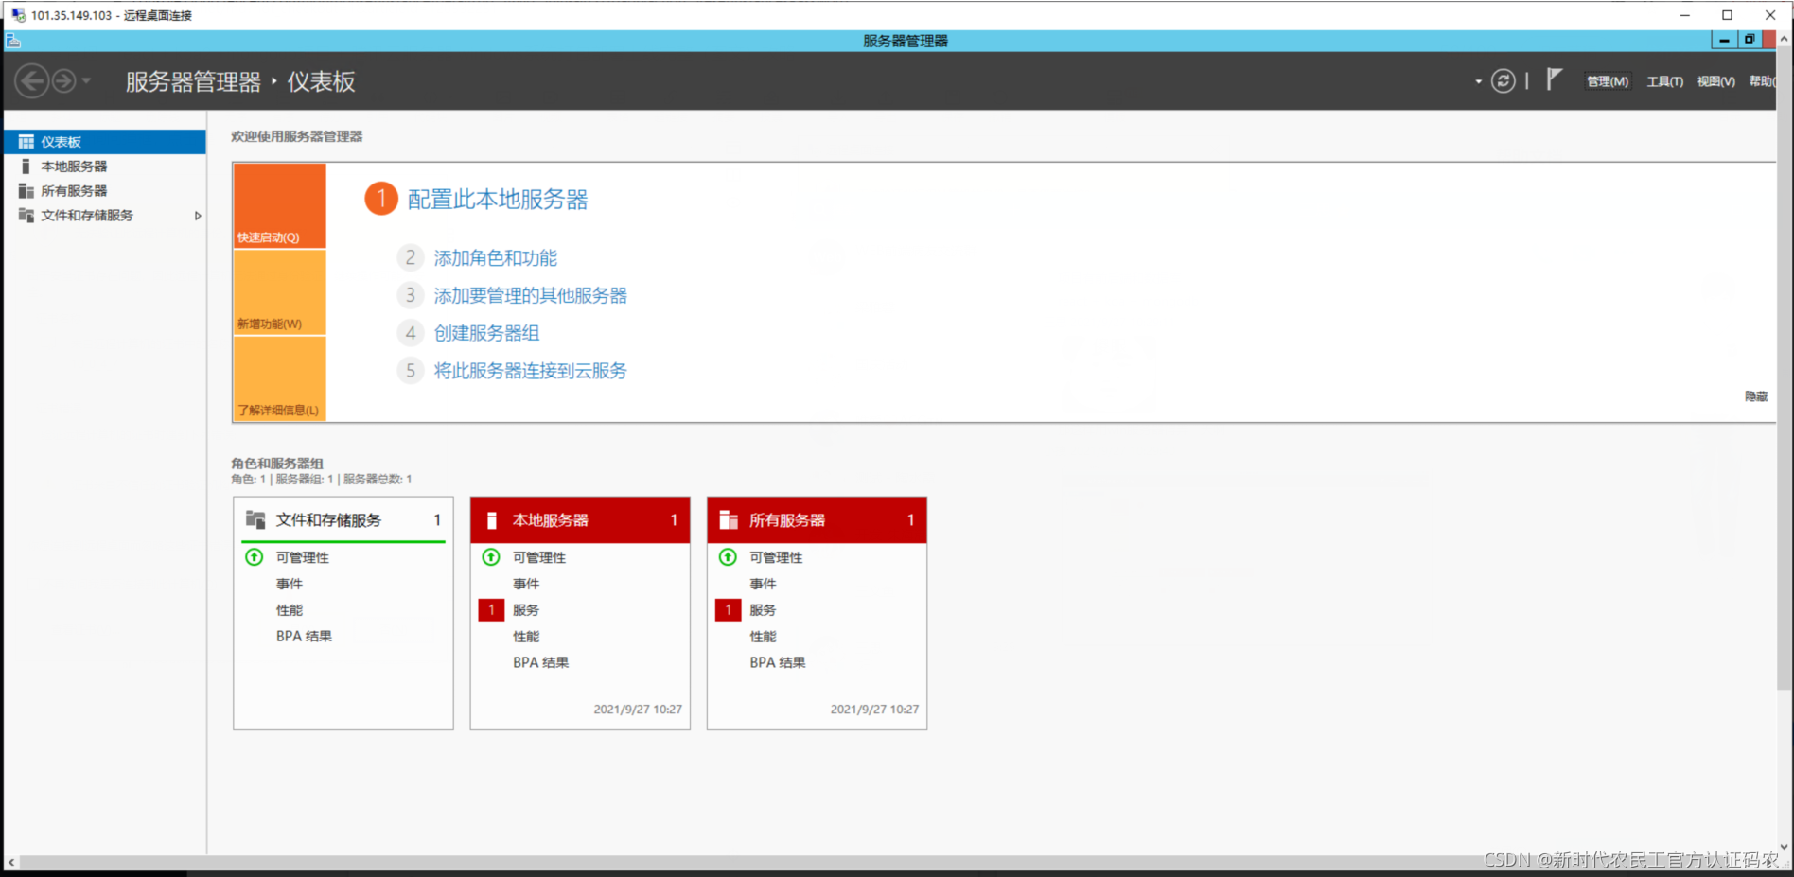Click Remote Desktop Connection title bar icon

[x=18, y=15]
